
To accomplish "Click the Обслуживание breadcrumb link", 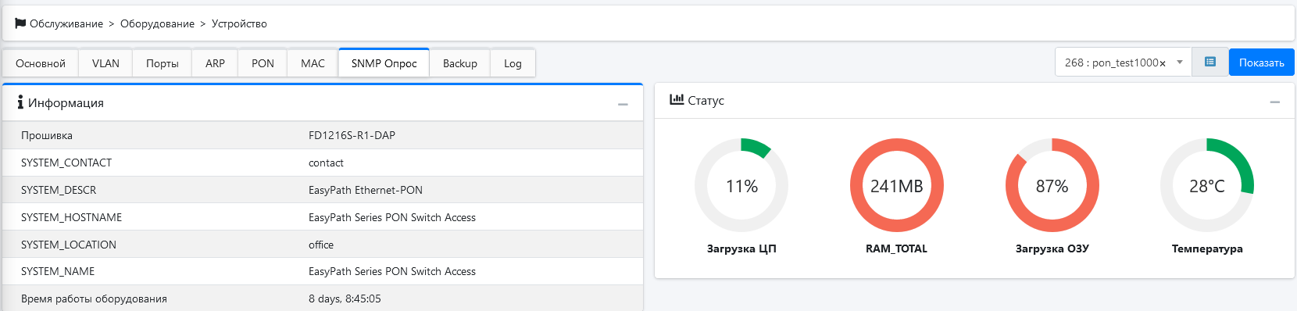I will point(66,23).
